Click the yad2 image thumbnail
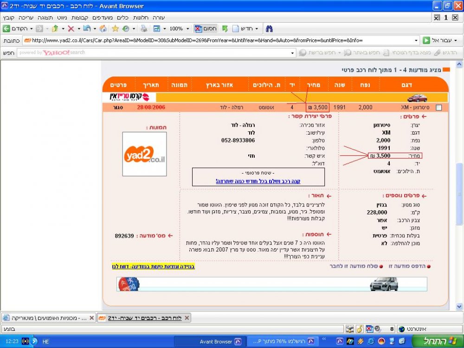 pos(144,154)
